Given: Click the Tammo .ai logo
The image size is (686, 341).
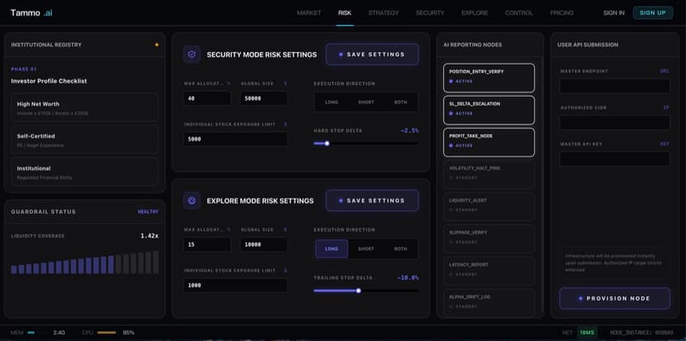Looking at the screenshot, I should click(x=31, y=12).
